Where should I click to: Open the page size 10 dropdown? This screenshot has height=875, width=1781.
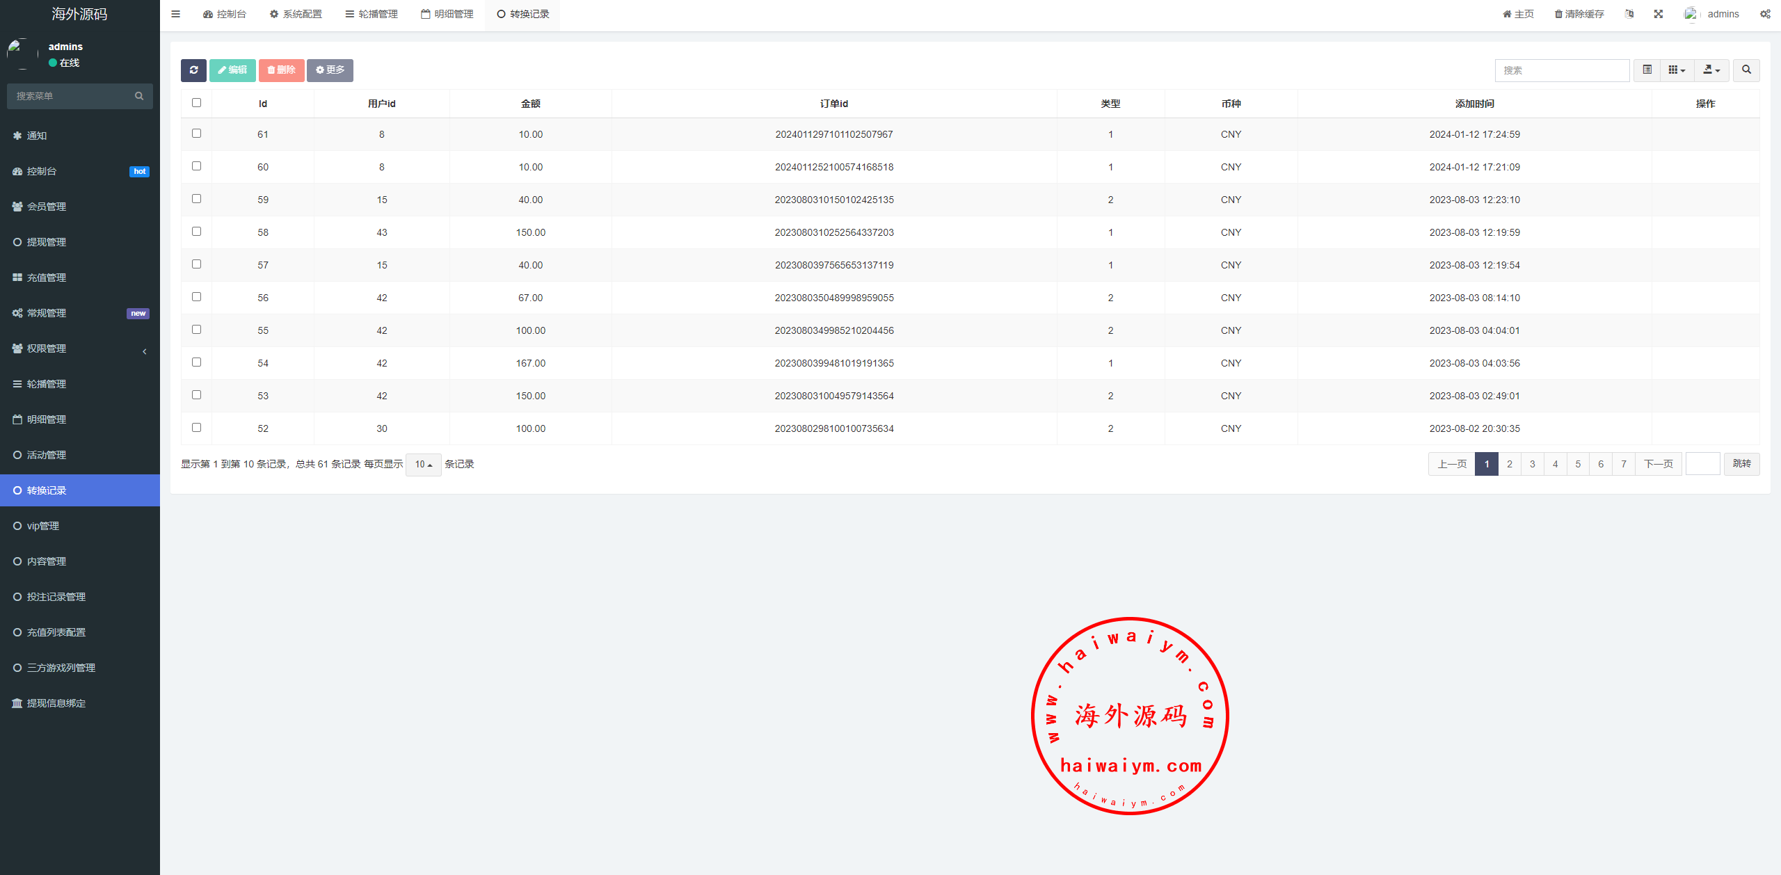coord(423,465)
